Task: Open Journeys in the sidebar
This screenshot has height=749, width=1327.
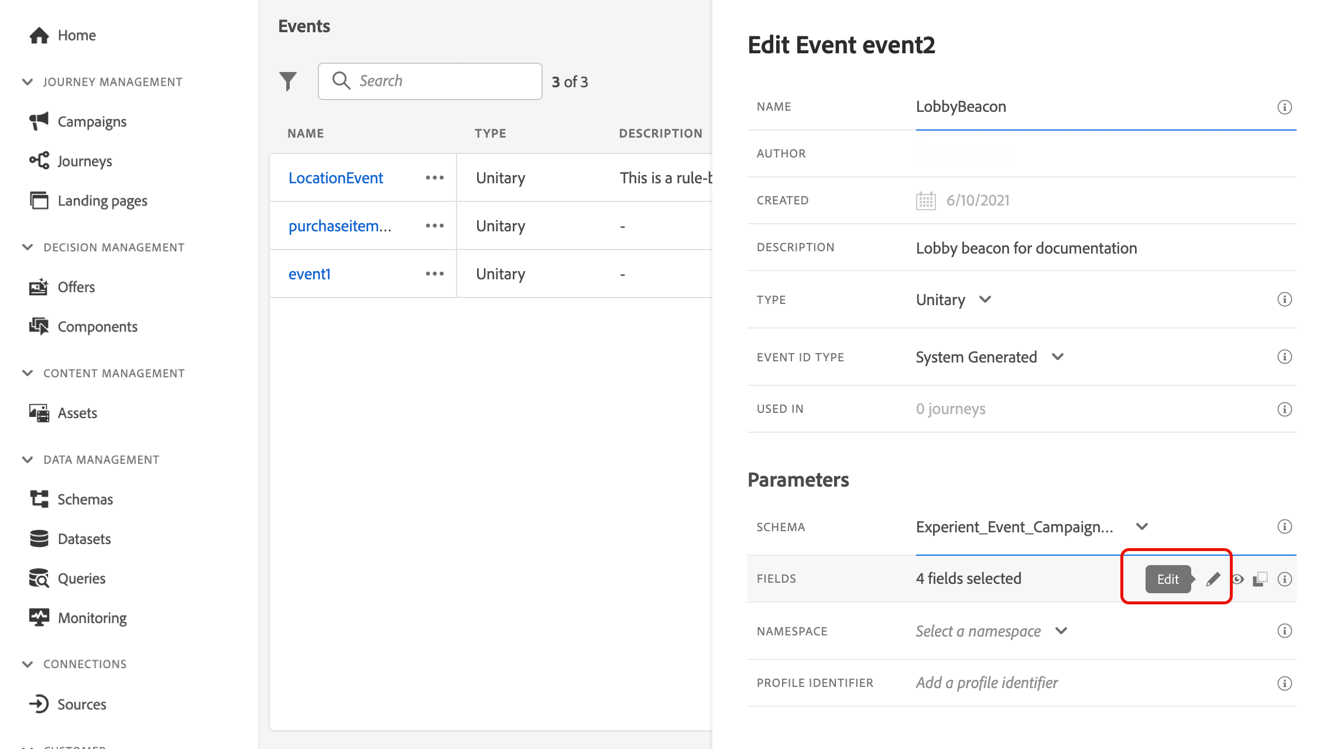Action: click(84, 161)
